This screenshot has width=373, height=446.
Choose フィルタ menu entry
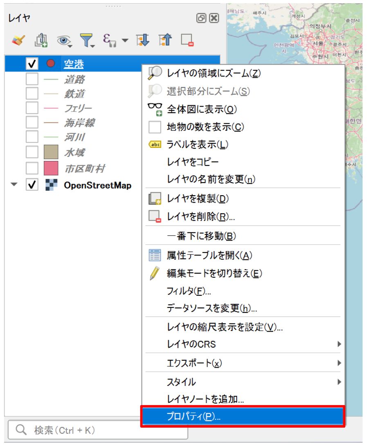[243, 291]
